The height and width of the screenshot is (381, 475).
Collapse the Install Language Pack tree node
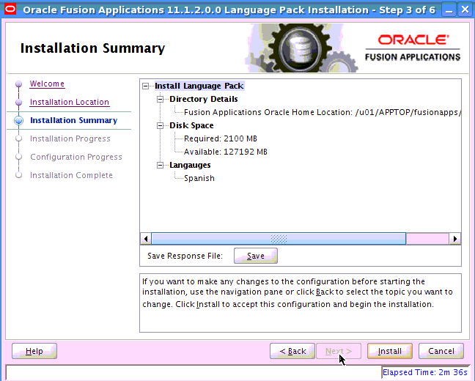coord(145,86)
